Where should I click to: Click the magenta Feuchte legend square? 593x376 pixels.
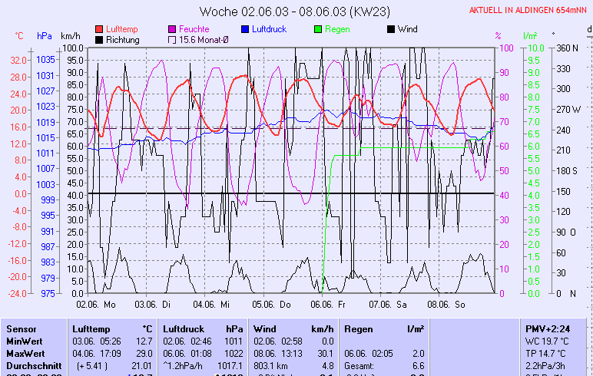(172, 29)
